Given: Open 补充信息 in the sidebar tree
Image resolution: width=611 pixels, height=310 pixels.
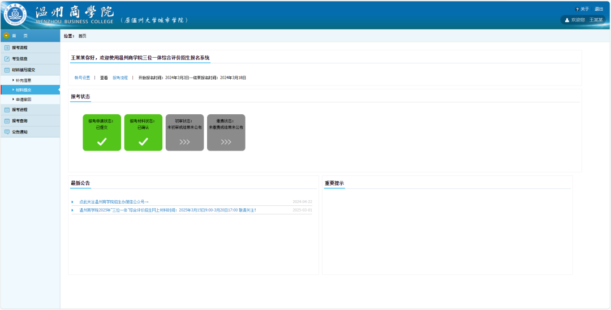Looking at the screenshot, I should coord(23,80).
